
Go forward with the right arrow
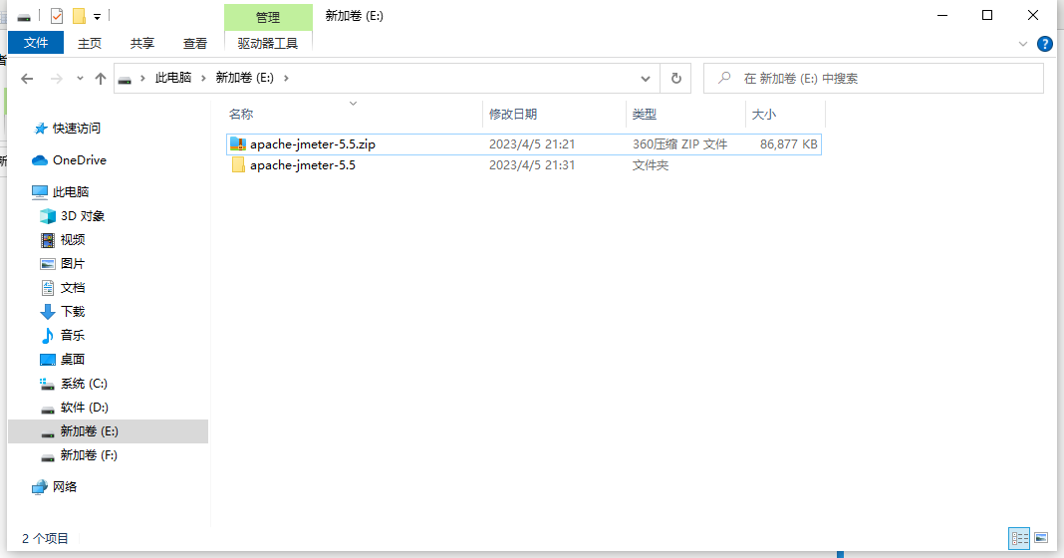click(x=57, y=79)
